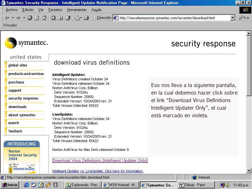This screenshot has height=189, width=252.
Task: Launch Internet Explorer from Quick Launch
Action: [26, 185]
